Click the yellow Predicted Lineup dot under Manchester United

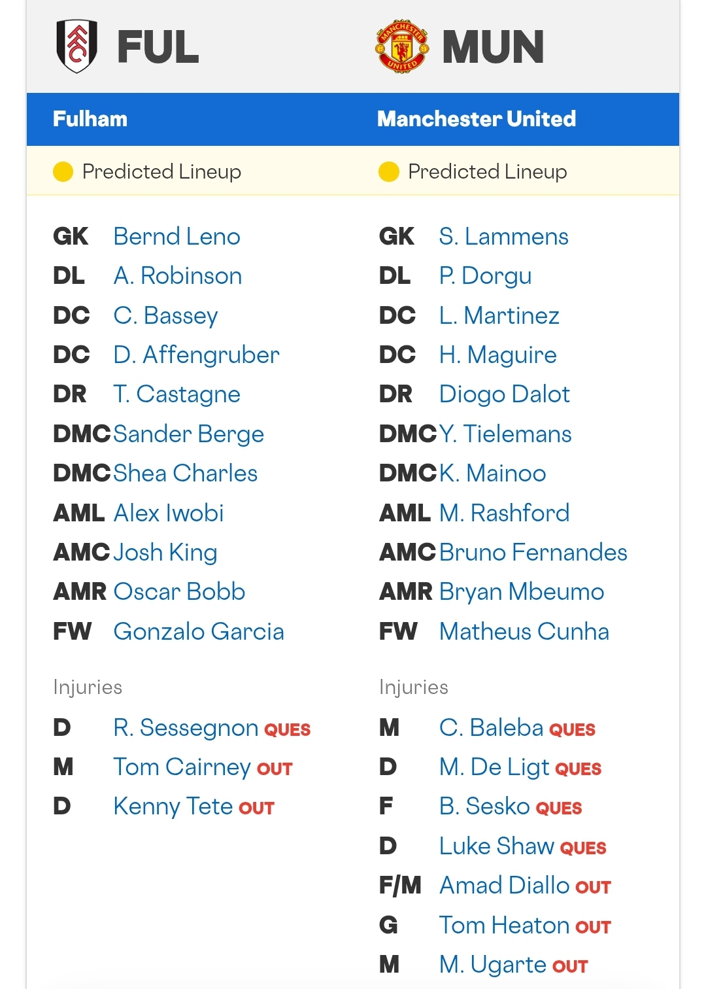tap(388, 171)
